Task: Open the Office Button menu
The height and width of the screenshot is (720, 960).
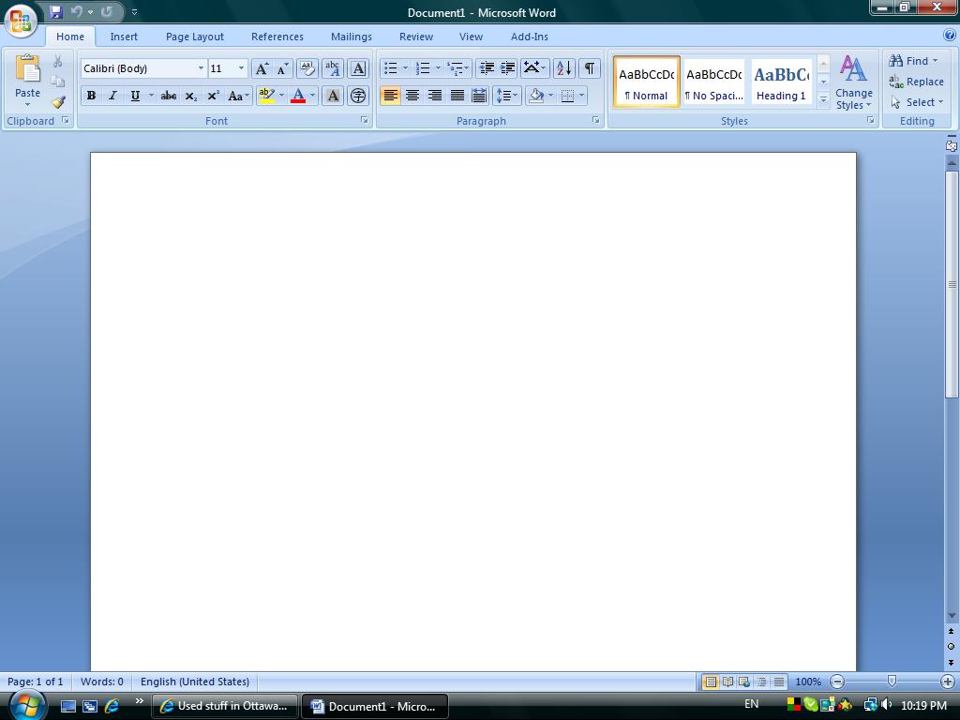Action: coord(21,19)
